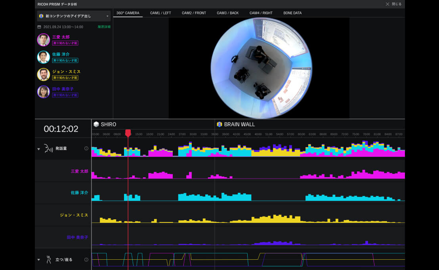The image size is (439, 270).
Task: Collapse the 発話量 section triangle
Action: pos(39,149)
